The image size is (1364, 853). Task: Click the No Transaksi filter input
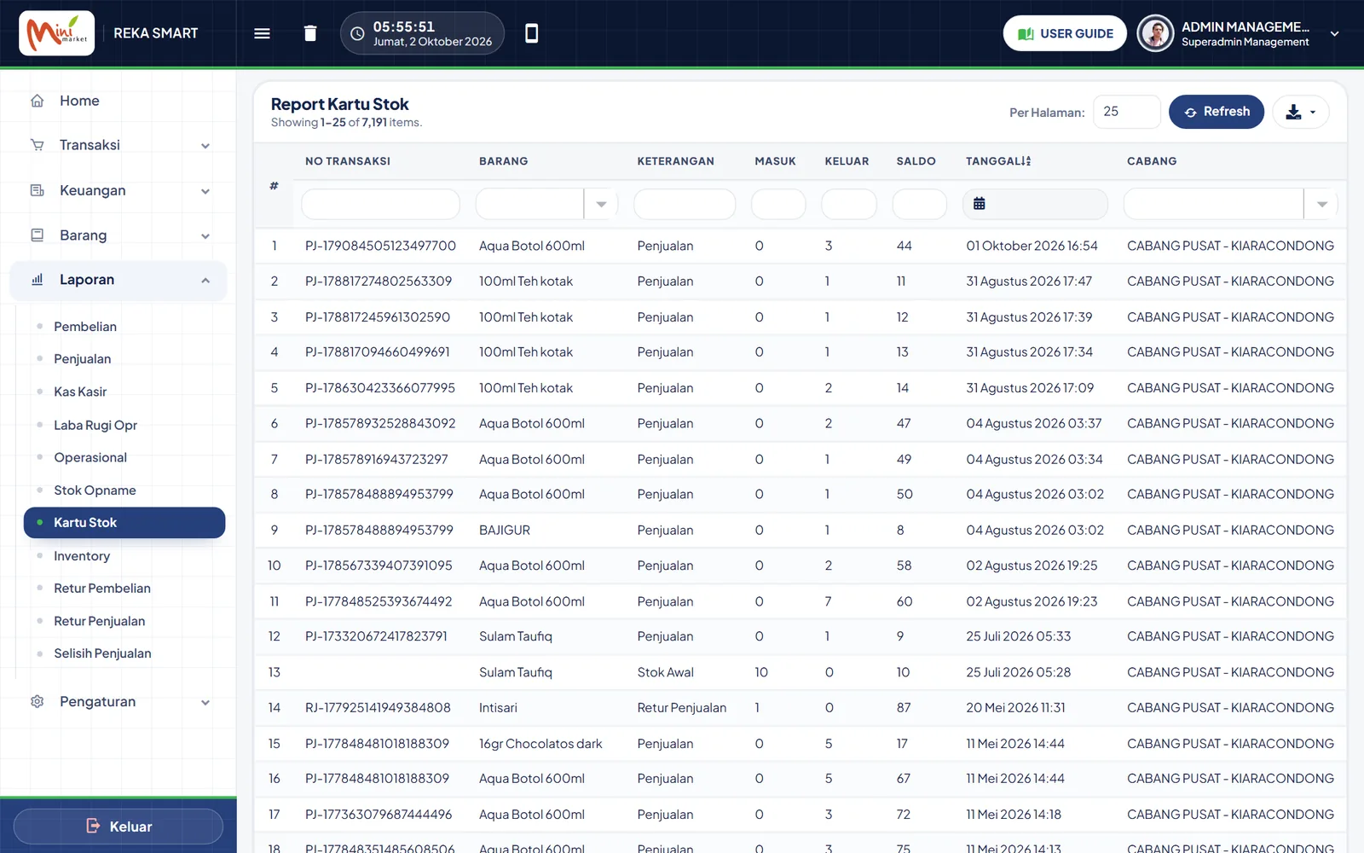tap(380, 204)
